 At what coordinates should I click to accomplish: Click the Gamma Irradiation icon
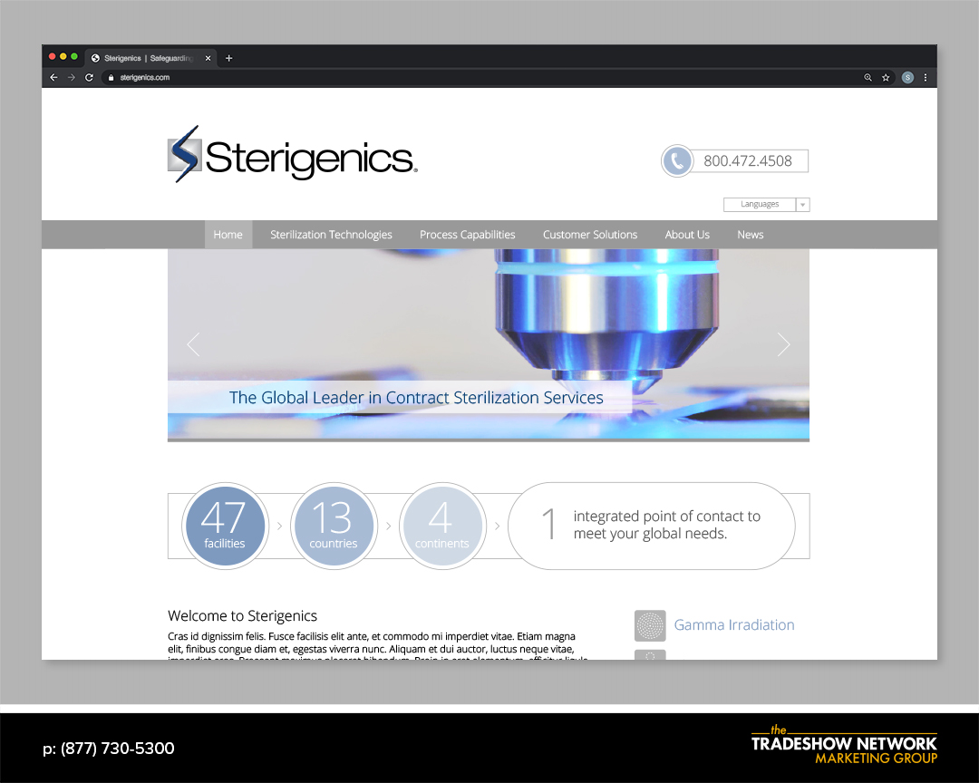pyautogui.click(x=650, y=625)
